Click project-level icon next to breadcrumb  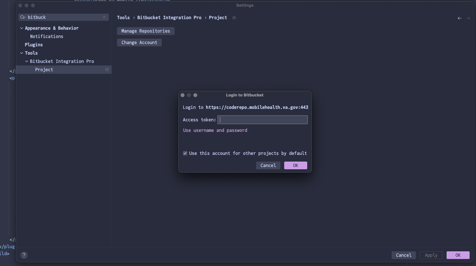(234, 18)
